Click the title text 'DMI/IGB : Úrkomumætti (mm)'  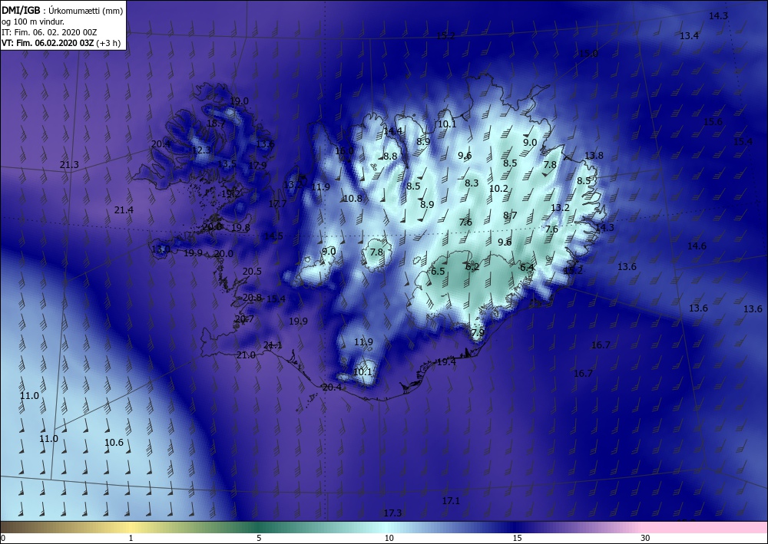(62, 10)
